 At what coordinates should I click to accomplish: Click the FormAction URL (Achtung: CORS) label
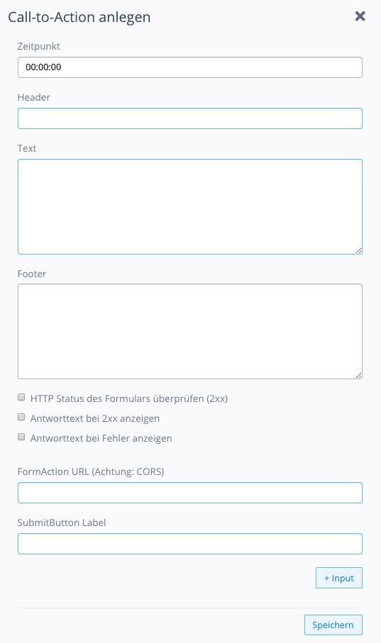tap(91, 471)
